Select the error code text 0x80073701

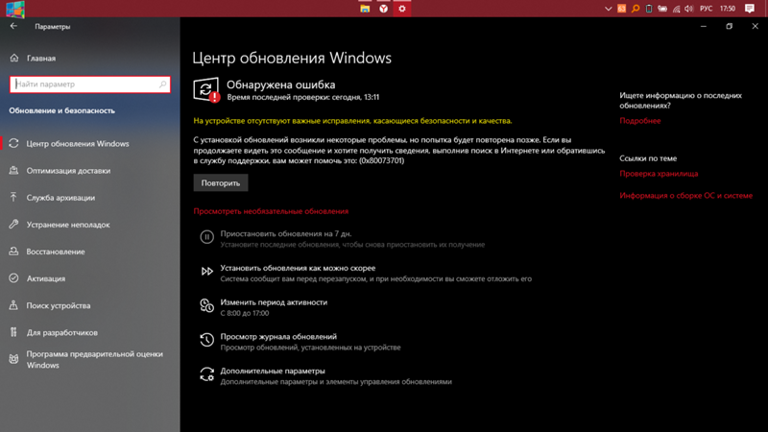tap(381, 160)
